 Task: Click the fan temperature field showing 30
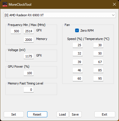pyautogui.click(x=98, y=45)
